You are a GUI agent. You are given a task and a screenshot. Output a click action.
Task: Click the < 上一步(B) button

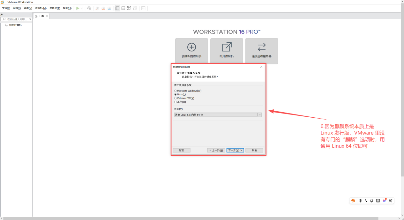pos(216,150)
